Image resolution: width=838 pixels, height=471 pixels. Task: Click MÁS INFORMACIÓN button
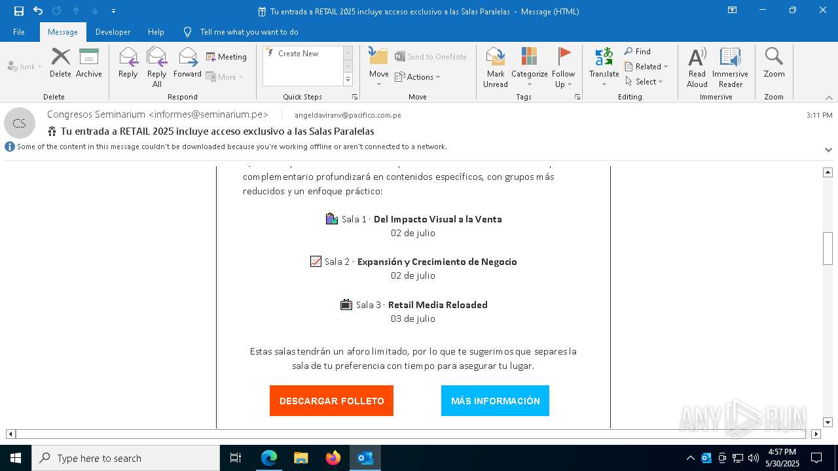pyautogui.click(x=495, y=401)
